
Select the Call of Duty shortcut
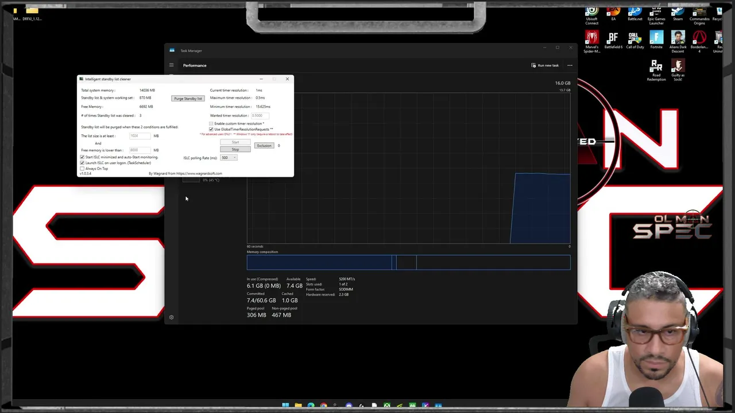(x=635, y=40)
